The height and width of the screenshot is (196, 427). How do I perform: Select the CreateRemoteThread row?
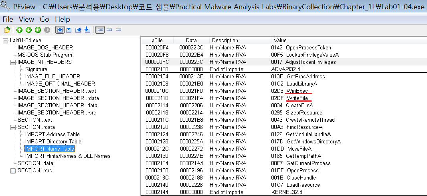pyautogui.click(x=284, y=120)
